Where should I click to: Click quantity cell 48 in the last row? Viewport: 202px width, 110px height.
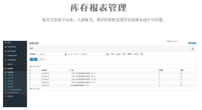(x=181, y=85)
